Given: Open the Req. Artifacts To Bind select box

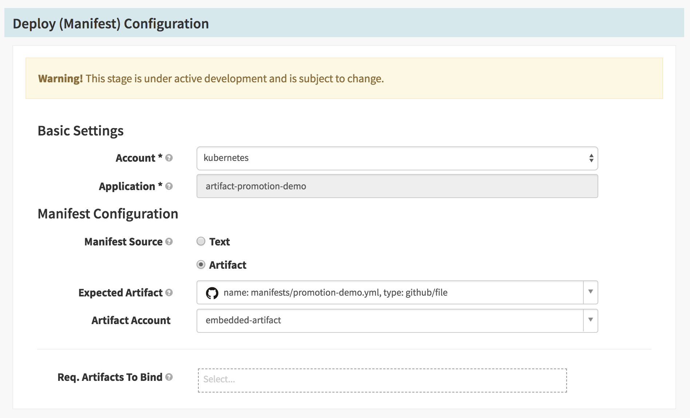Looking at the screenshot, I should coord(382,380).
